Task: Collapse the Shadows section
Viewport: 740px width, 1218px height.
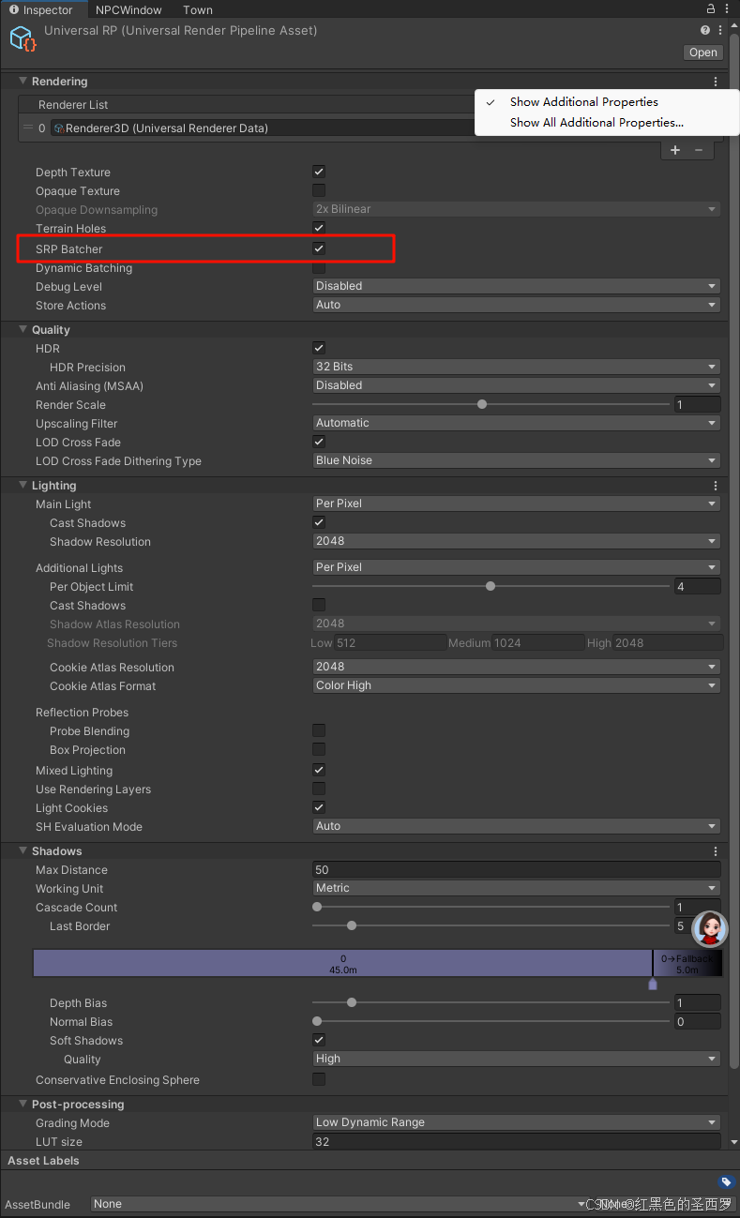Action: click(x=23, y=850)
